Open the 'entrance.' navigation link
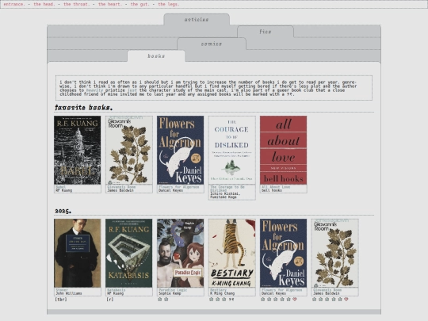 point(14,4)
